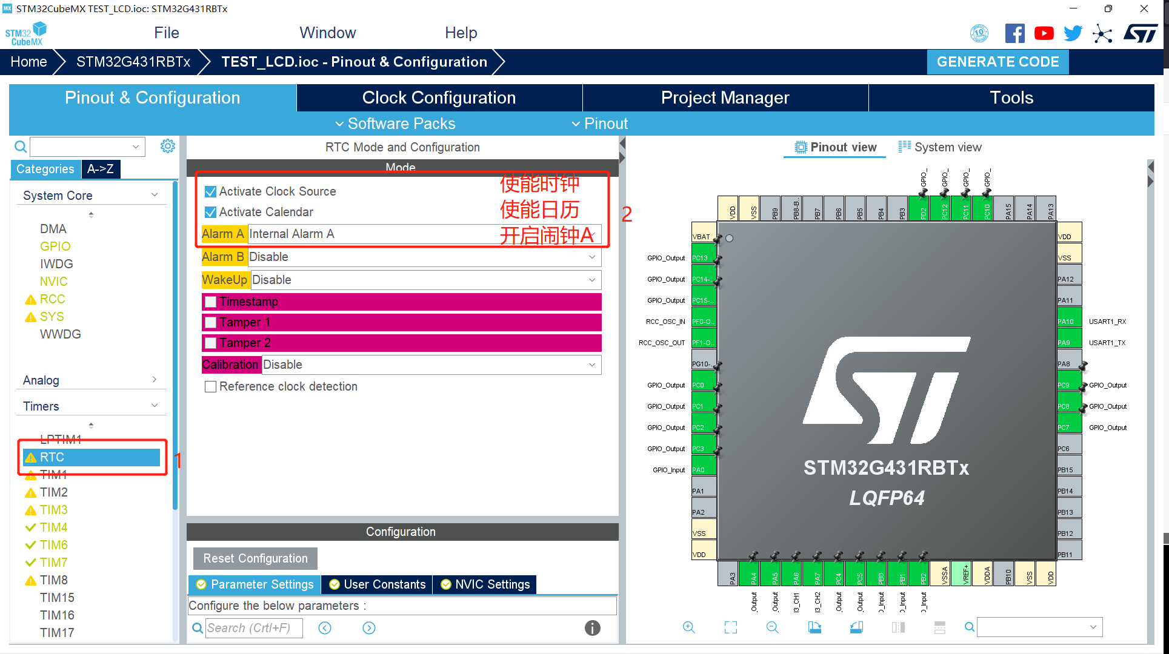Switch to Clock Configuration tab
The width and height of the screenshot is (1169, 654).
[439, 97]
